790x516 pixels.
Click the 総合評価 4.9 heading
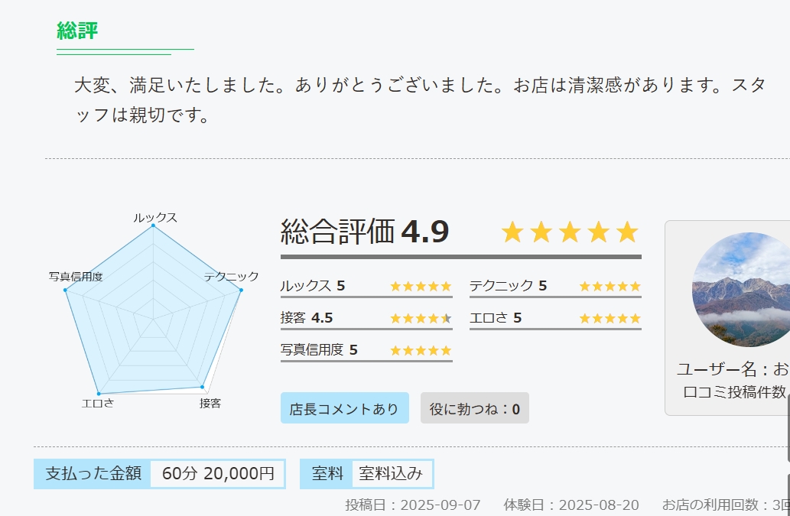pos(365,232)
